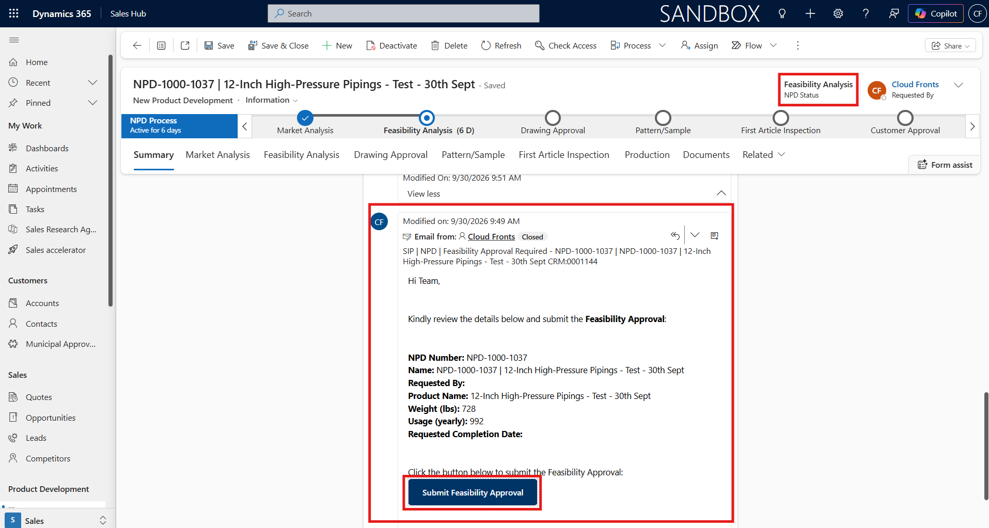Reply to the email activity icon
The image size is (989, 528).
coord(675,235)
